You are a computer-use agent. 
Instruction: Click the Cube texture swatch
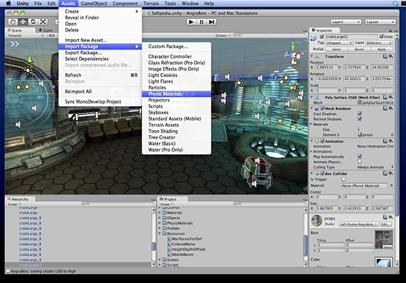click(384, 262)
